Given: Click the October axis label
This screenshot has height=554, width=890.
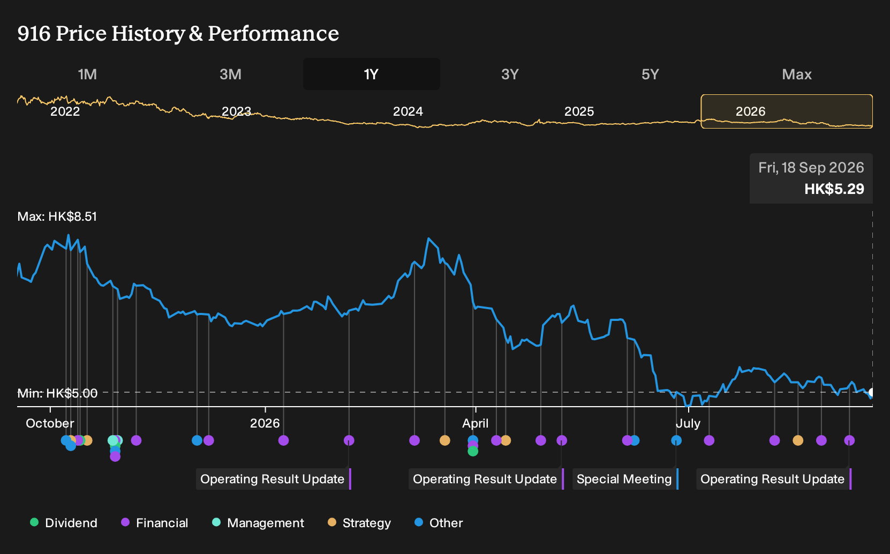Looking at the screenshot, I should (50, 423).
